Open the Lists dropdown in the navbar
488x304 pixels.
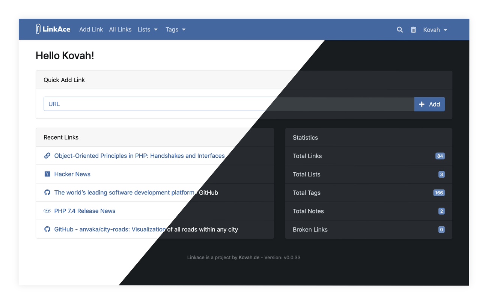(147, 29)
